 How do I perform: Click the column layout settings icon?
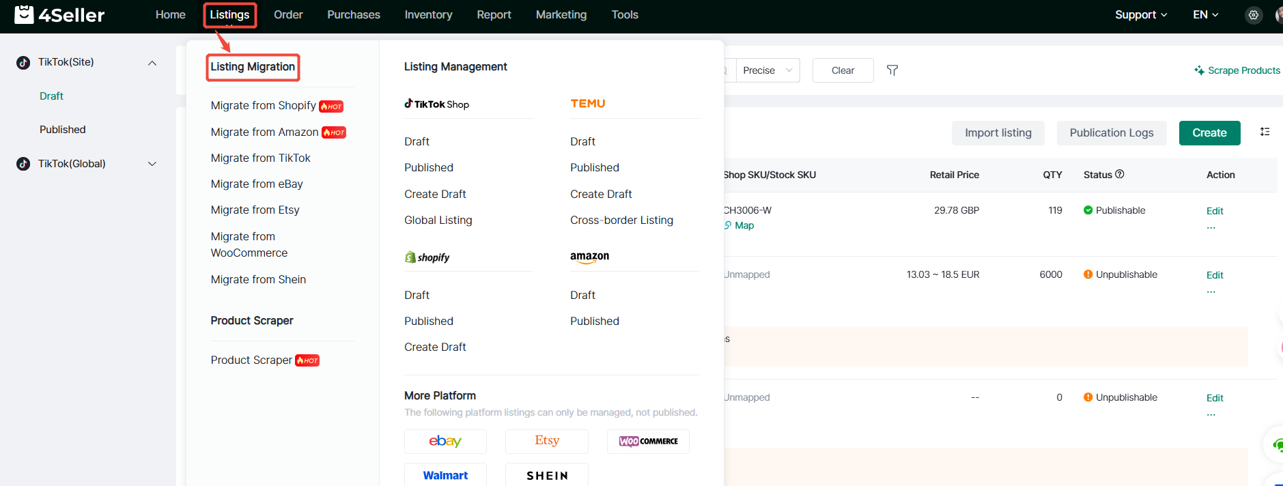pos(1265,132)
